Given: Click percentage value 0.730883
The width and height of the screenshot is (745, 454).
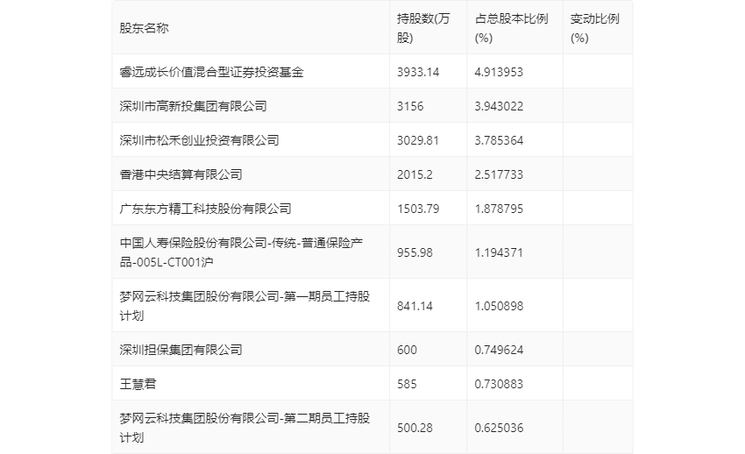Looking at the screenshot, I should [x=499, y=384].
